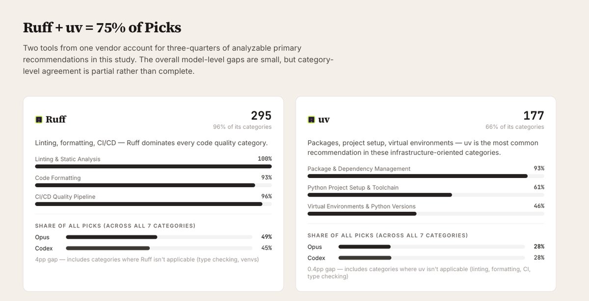Select the Linting & Static Analysis bar

[153, 167]
